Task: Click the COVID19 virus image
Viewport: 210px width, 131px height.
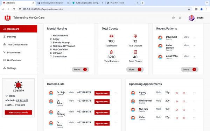Action: tap(18, 86)
